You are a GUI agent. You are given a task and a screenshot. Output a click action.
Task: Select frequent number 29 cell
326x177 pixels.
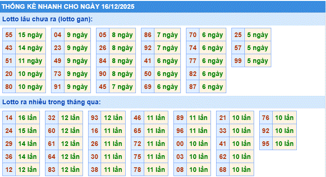pyautogui.click(x=9, y=144)
